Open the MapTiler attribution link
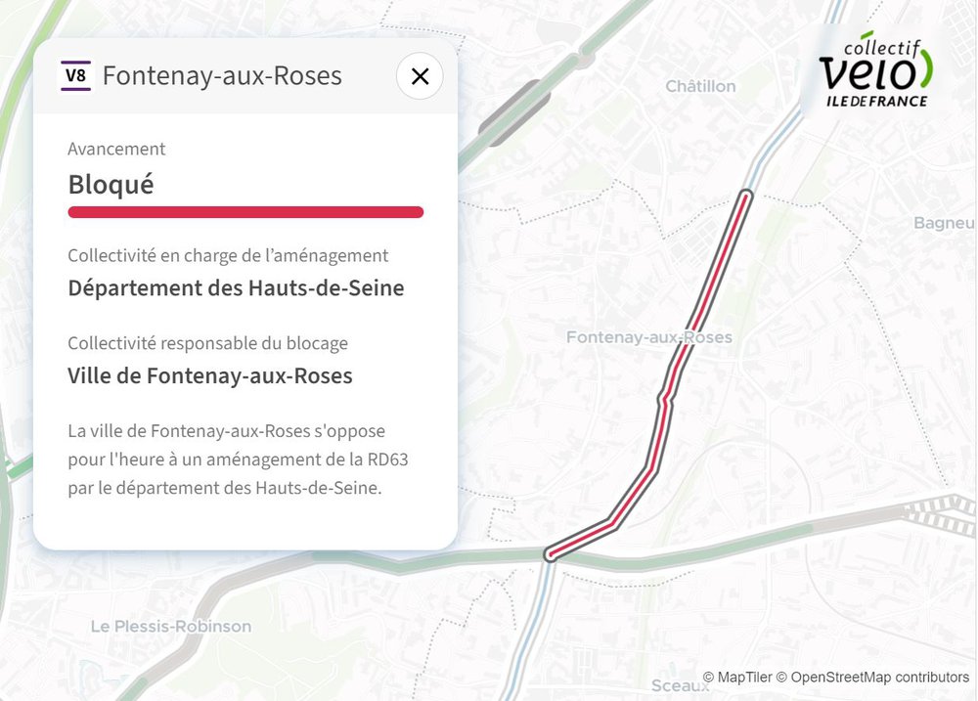 (x=745, y=677)
